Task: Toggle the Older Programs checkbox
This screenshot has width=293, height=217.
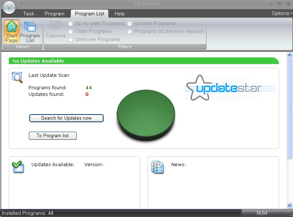Action: click(x=70, y=31)
